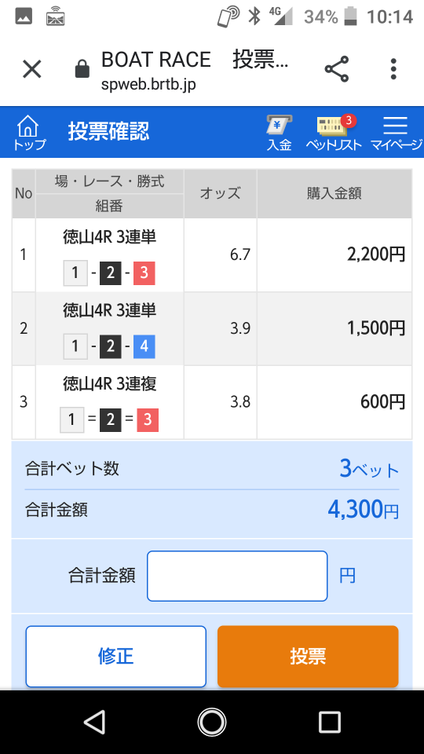Select the blue number 4 boat chip
Viewport: 424px width, 754px height.
(x=144, y=346)
